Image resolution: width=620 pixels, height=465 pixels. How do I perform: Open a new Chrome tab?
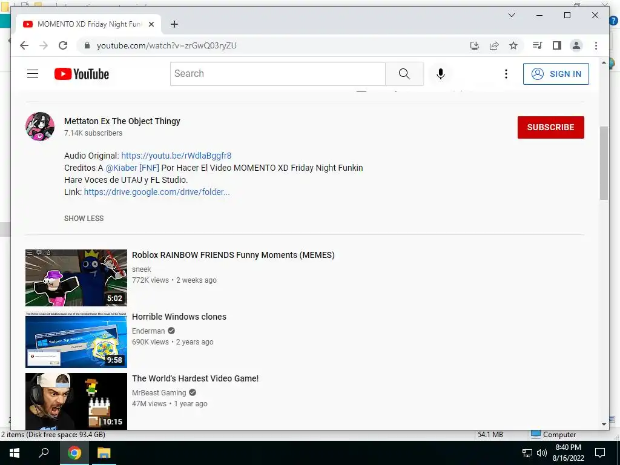(174, 24)
